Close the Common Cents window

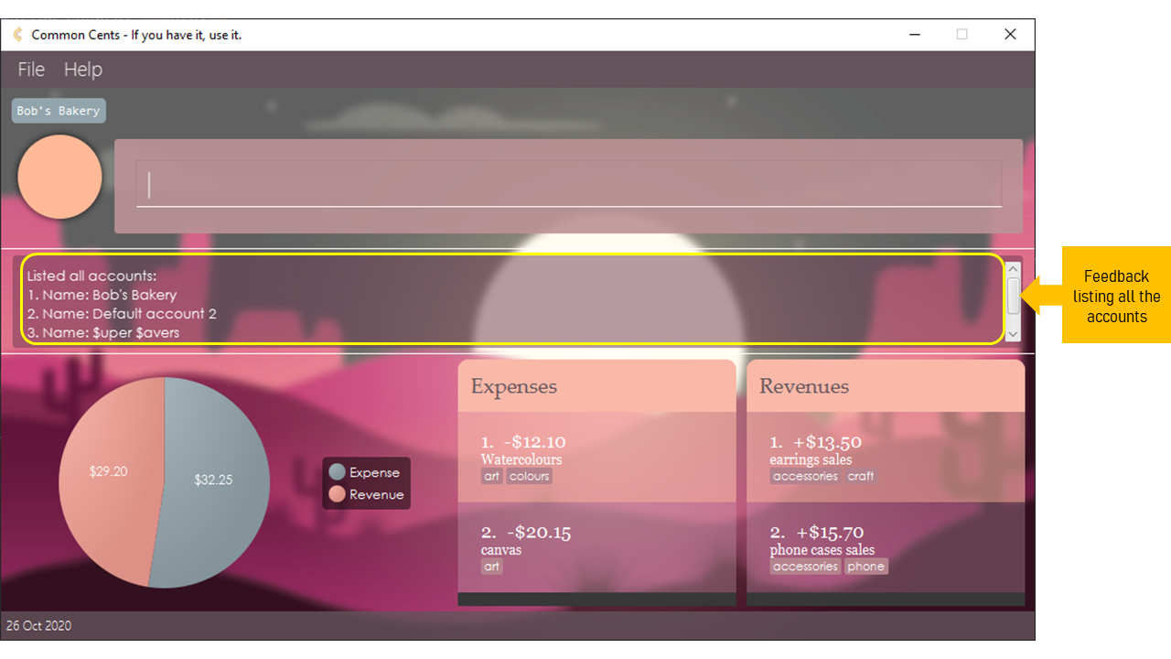[1010, 35]
